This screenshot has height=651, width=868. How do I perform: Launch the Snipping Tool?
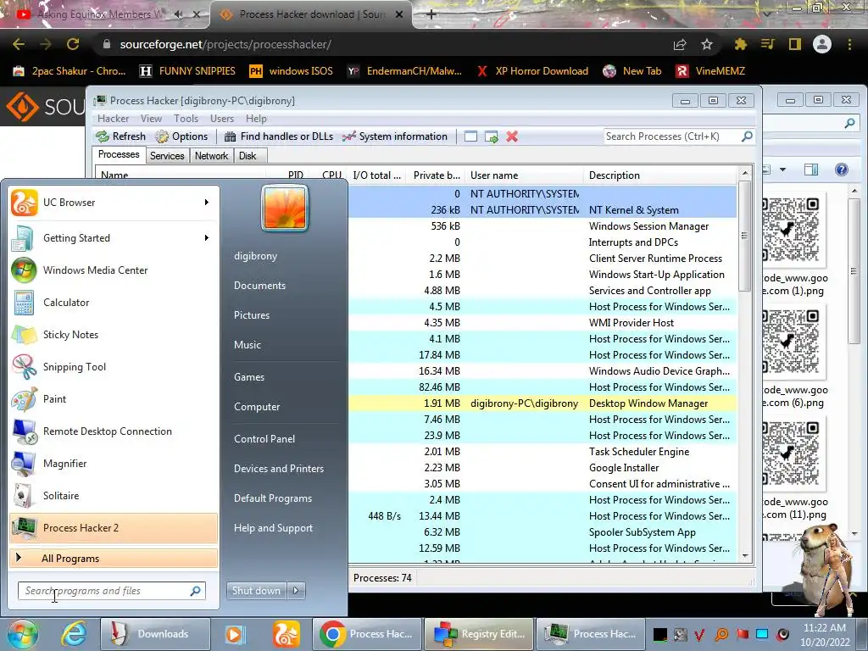pyautogui.click(x=114, y=366)
